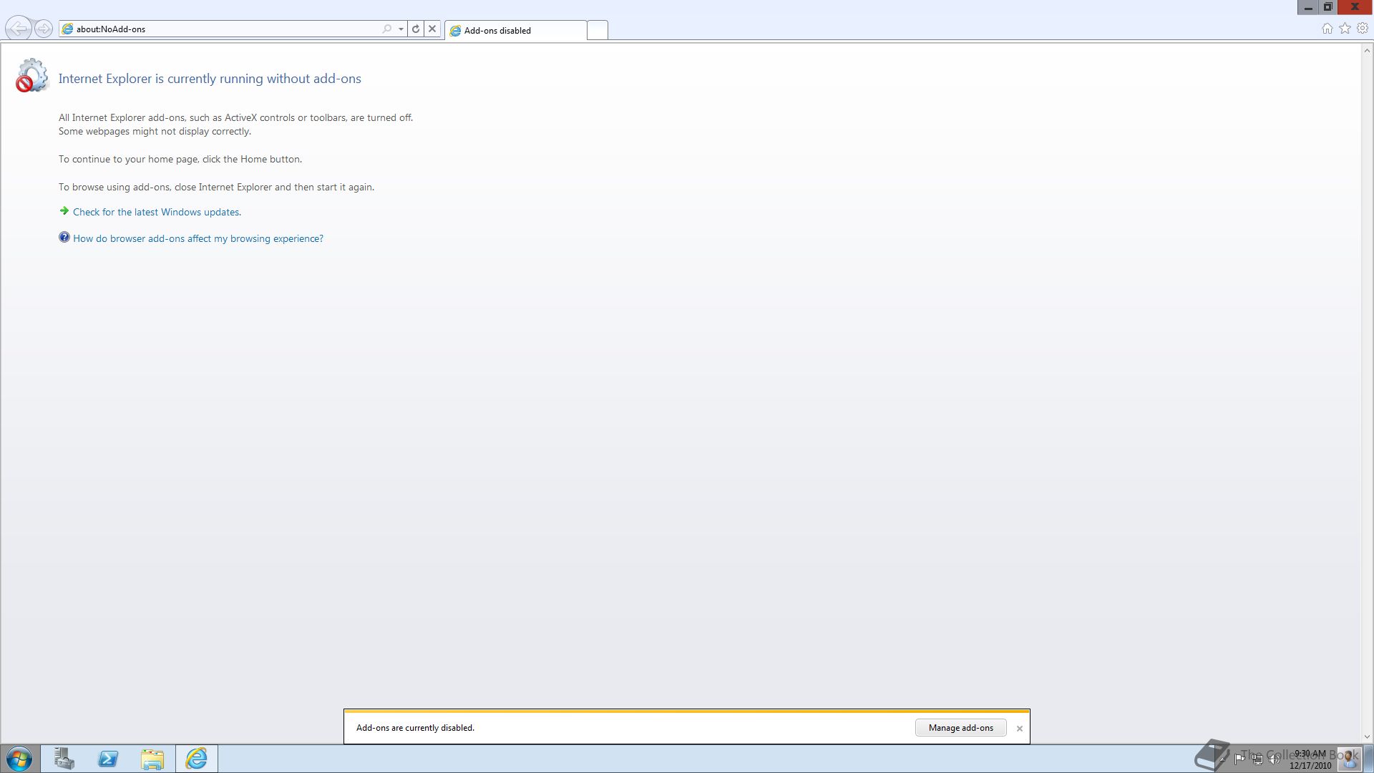Open 'How do browser add-ons affect my browsing experience?' link

(x=198, y=238)
